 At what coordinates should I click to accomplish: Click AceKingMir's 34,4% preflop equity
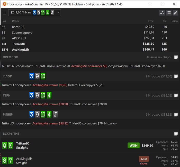pos(174,157)
